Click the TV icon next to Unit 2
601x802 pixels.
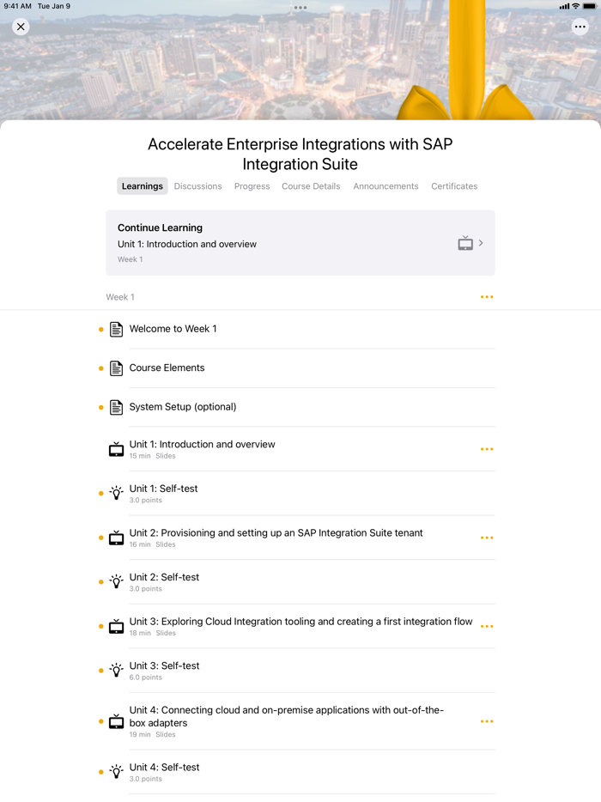pos(116,538)
